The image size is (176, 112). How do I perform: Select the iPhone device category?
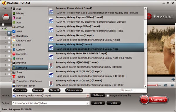point(30,14)
